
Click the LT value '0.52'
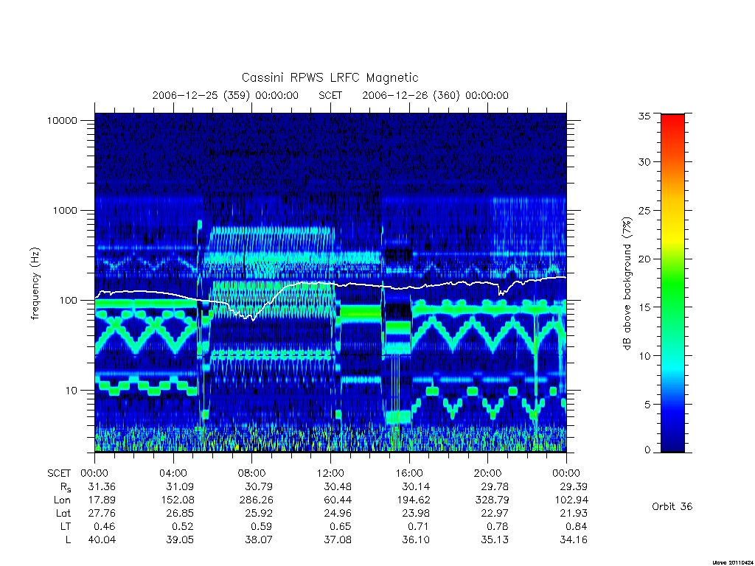coord(183,526)
